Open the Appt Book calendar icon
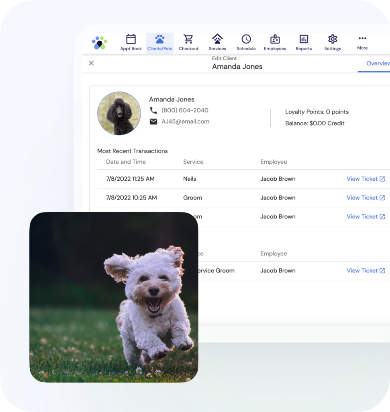The height and width of the screenshot is (412, 390). pos(131,39)
